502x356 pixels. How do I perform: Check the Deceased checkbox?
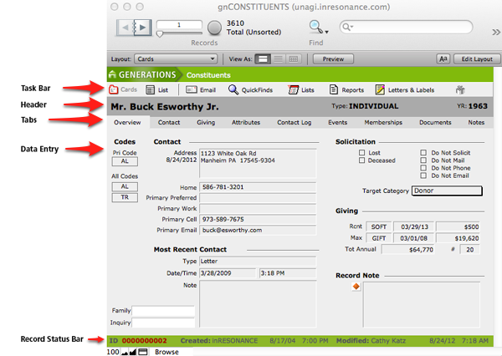pyautogui.click(x=361, y=160)
